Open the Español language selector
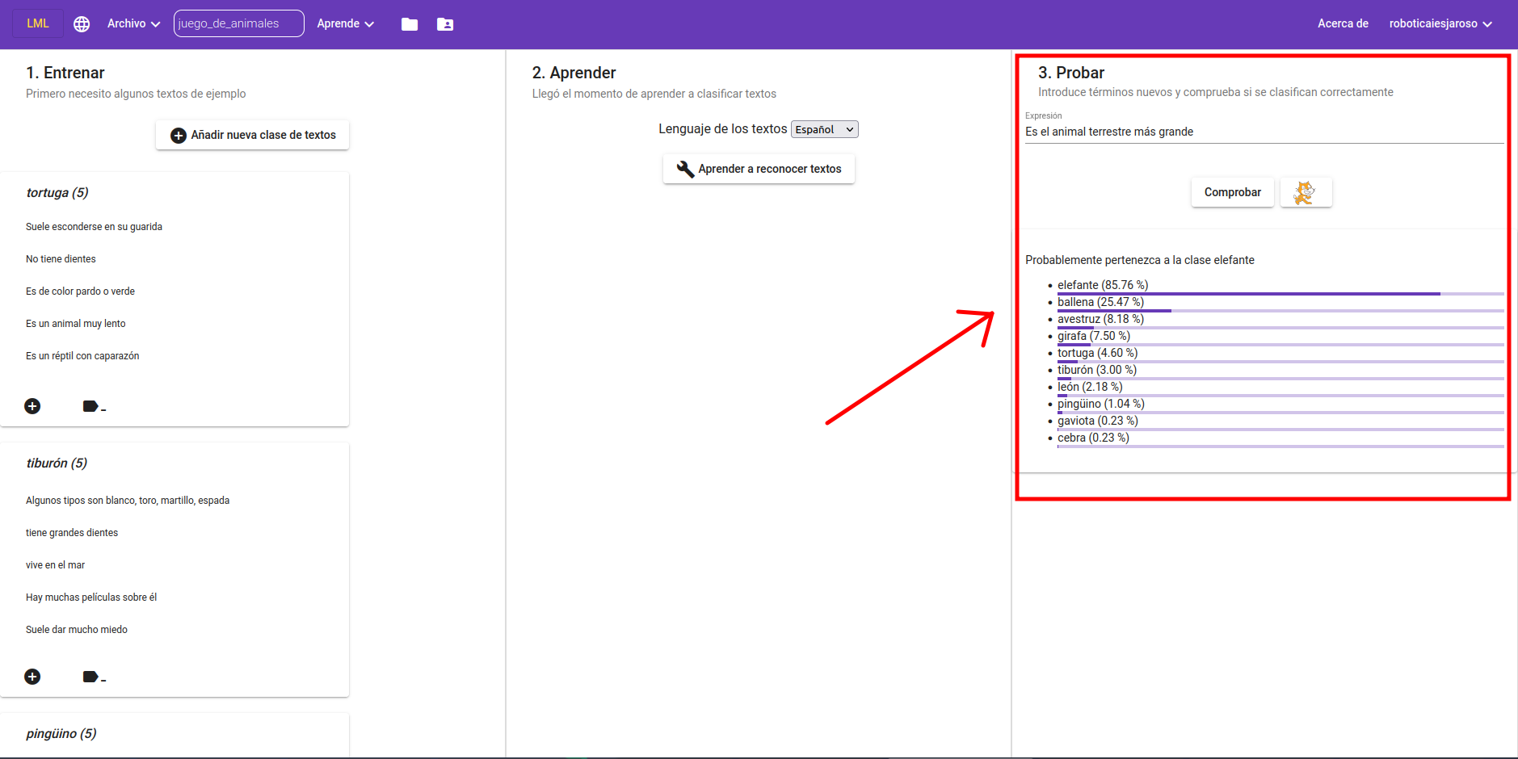 pyautogui.click(x=823, y=129)
